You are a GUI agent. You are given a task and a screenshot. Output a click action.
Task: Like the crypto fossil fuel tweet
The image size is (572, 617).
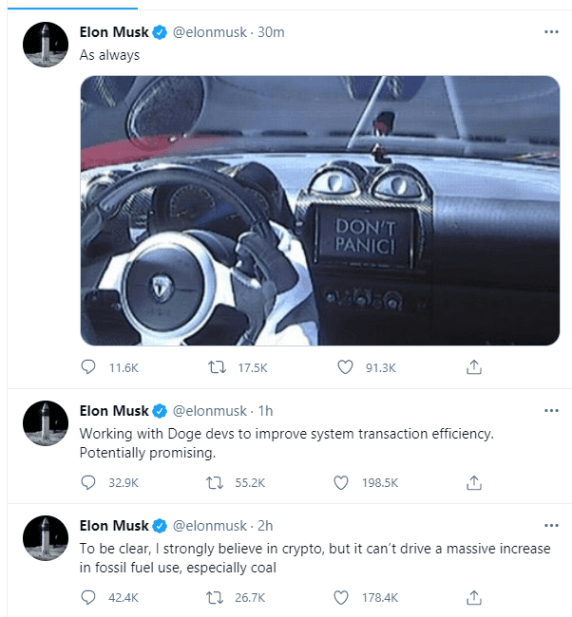(342, 597)
